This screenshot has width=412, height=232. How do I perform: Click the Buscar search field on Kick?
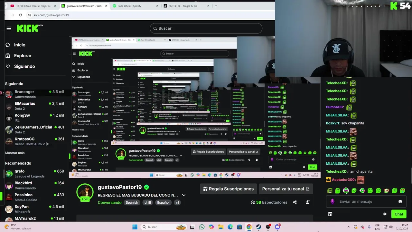[x=206, y=28]
